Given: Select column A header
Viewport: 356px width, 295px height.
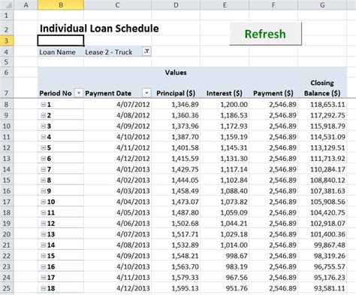Looking at the screenshot, I should (26, 5).
